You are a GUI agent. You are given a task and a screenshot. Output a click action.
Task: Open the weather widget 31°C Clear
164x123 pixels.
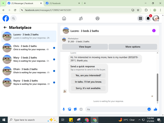[x=127, y=120]
